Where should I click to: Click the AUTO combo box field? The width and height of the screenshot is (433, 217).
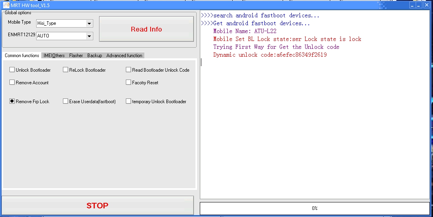pyautogui.click(x=64, y=36)
